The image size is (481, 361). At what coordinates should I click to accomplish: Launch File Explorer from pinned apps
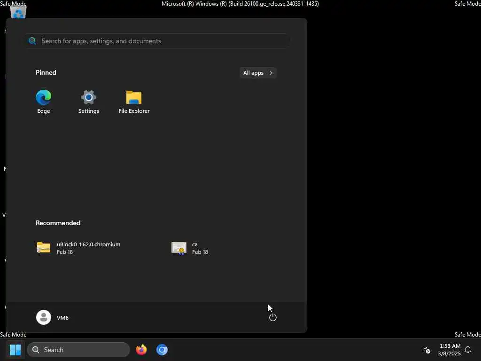pyautogui.click(x=134, y=102)
